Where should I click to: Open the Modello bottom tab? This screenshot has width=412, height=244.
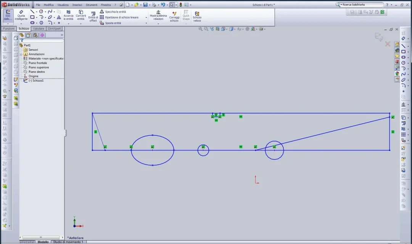[x=43, y=242]
